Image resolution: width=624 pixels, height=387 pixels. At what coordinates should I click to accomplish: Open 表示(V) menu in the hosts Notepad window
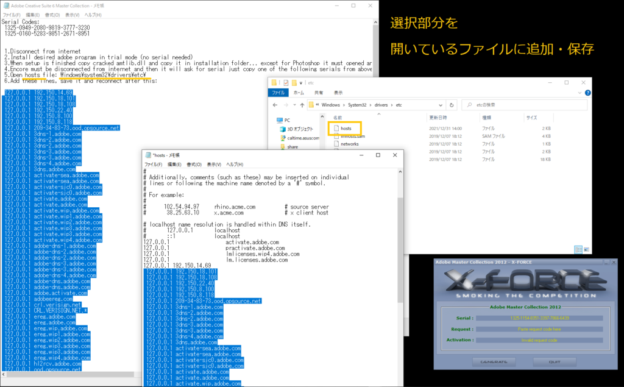[214, 165]
